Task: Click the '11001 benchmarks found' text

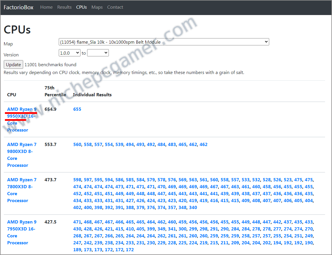Action: tap(50, 64)
